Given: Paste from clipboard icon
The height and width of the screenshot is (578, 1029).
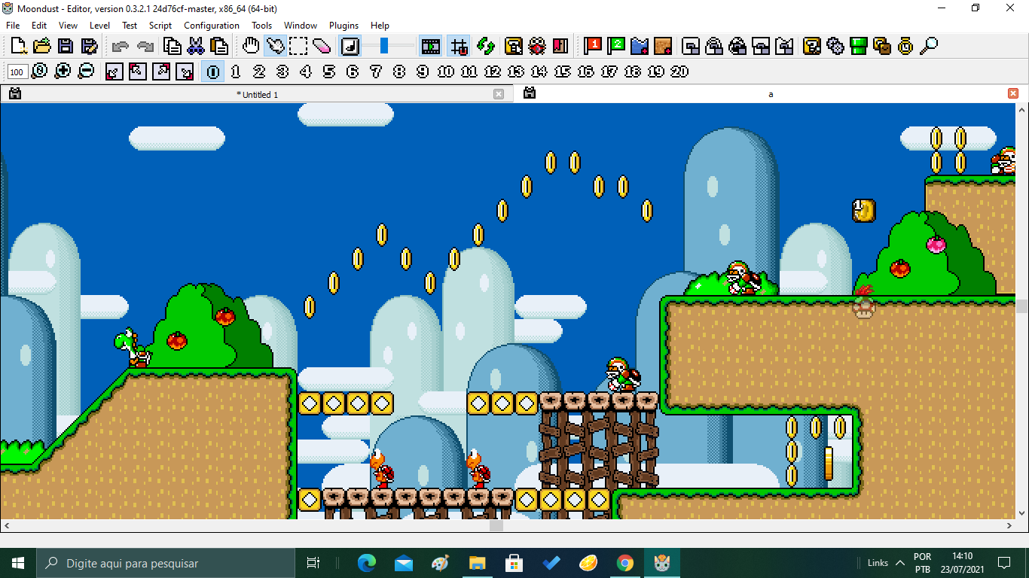Looking at the screenshot, I should tap(219, 46).
